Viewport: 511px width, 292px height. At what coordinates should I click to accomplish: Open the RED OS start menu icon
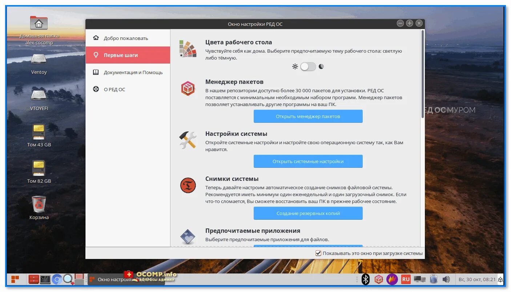15,279
